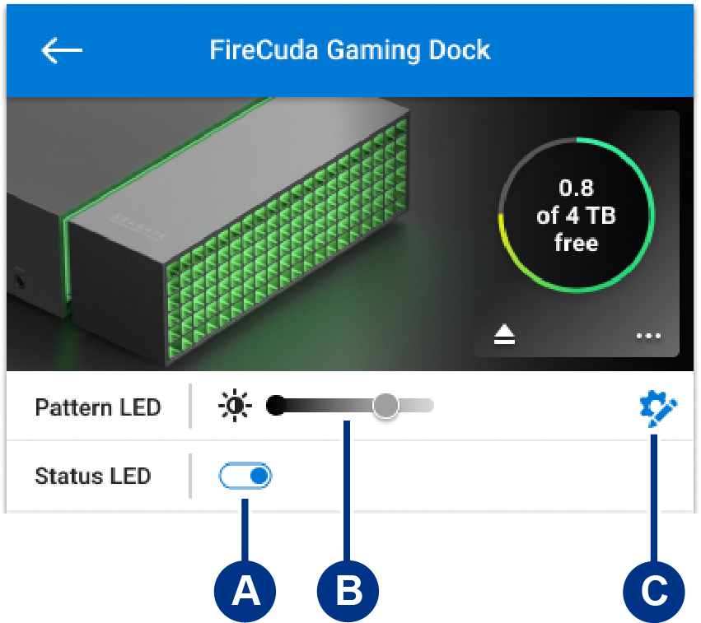Eject the FireCuda Gaming Dock drive
701x623 pixels.
coord(505,335)
